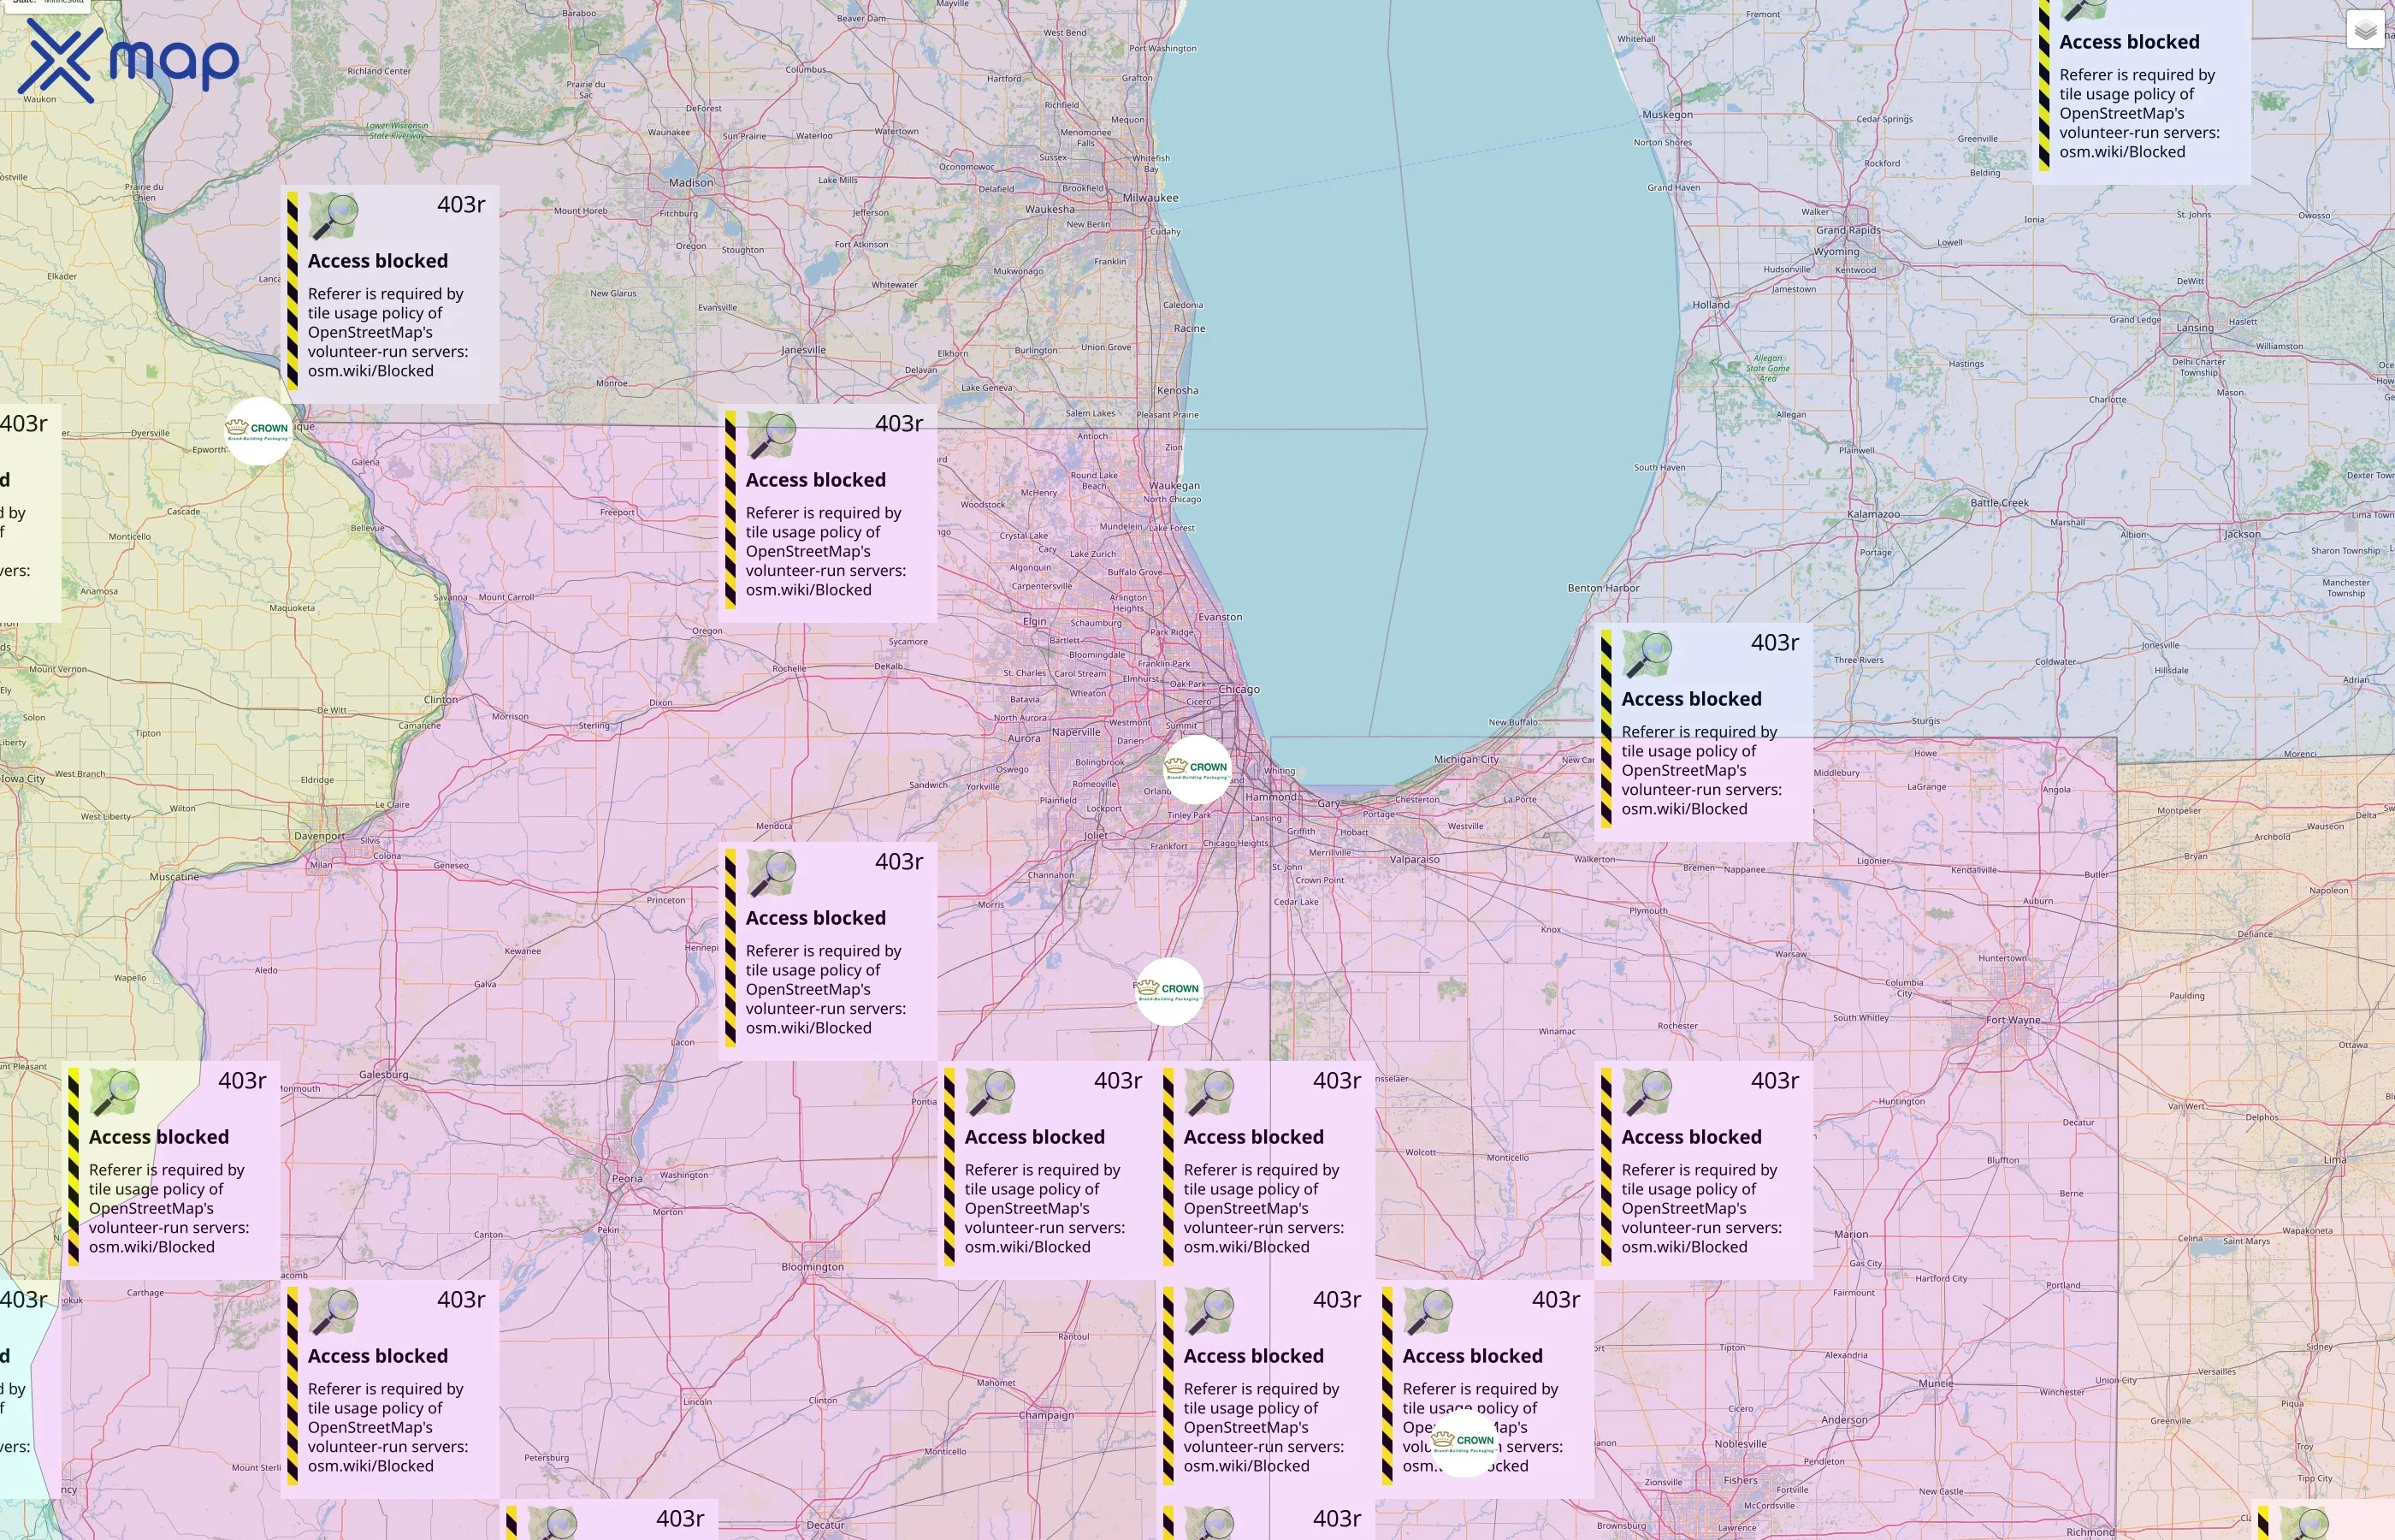Click the Champaign city label
Screen dimensions: 2395x1540
(x=1047, y=1415)
